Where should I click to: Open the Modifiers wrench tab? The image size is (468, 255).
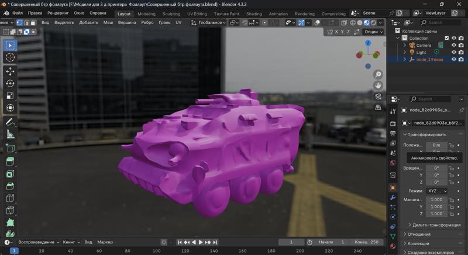coord(393,198)
